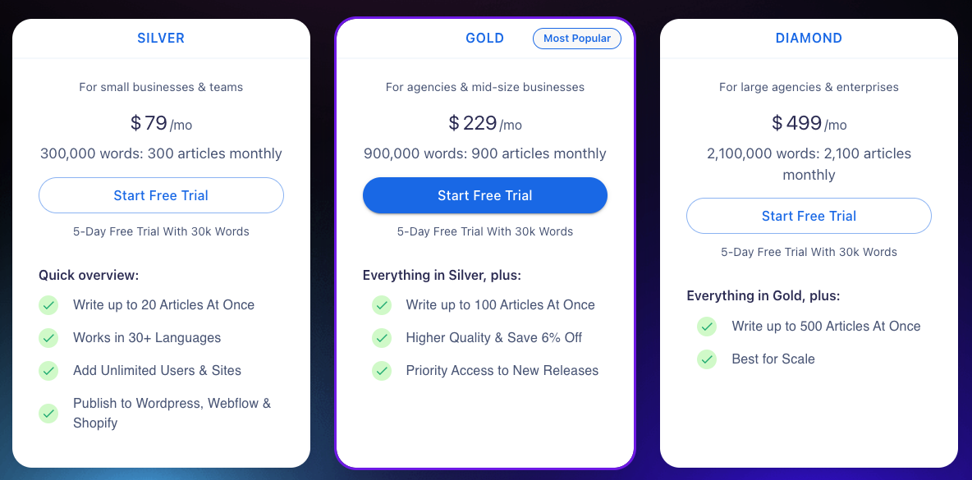Click the checkmark for Write up to 500 Articles
Screen dimensions: 972x480
click(707, 327)
